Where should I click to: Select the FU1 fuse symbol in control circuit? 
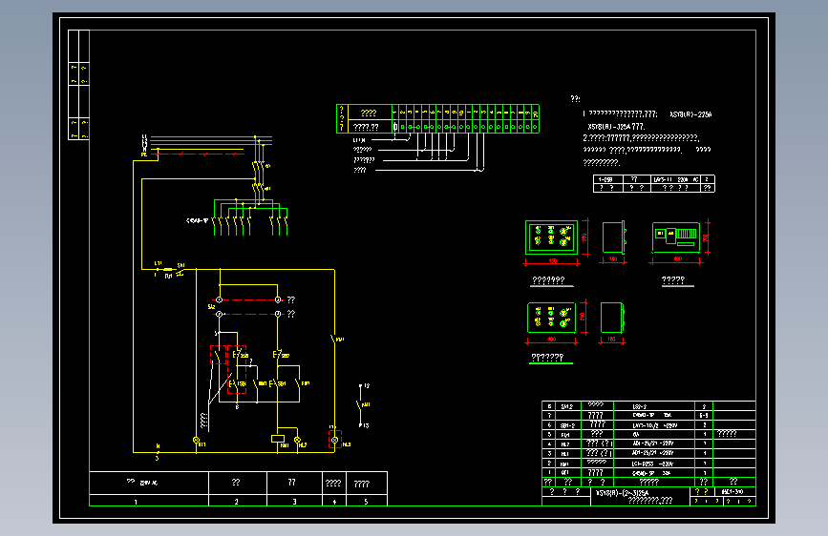[168, 270]
